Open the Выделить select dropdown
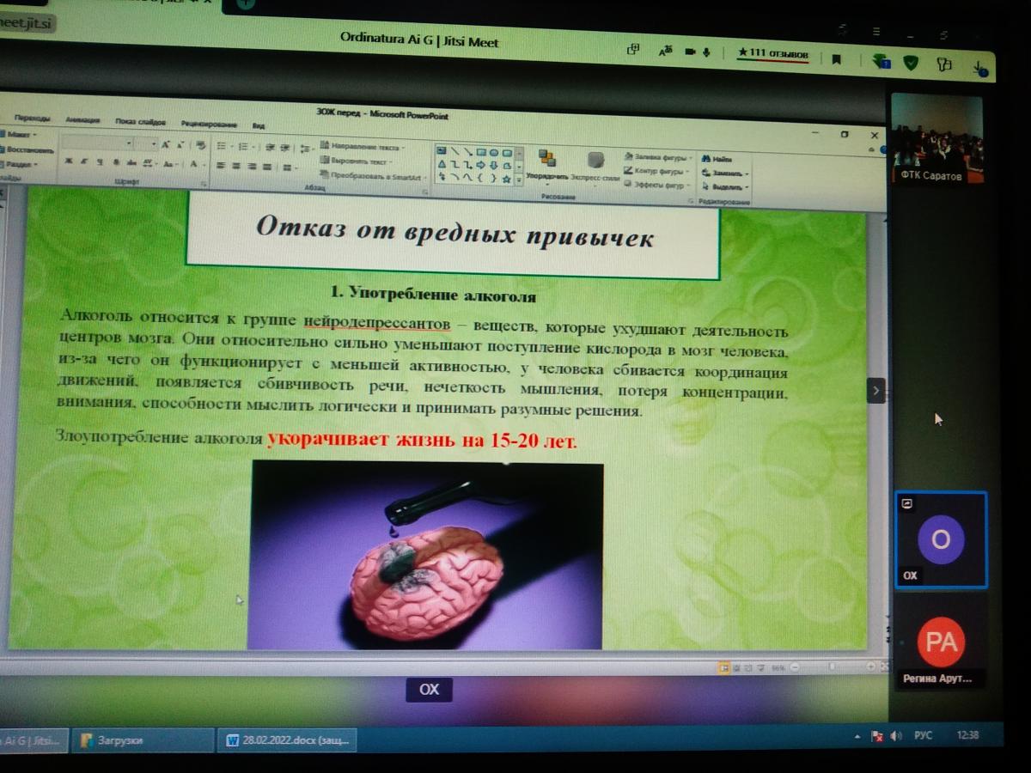 pos(725,186)
